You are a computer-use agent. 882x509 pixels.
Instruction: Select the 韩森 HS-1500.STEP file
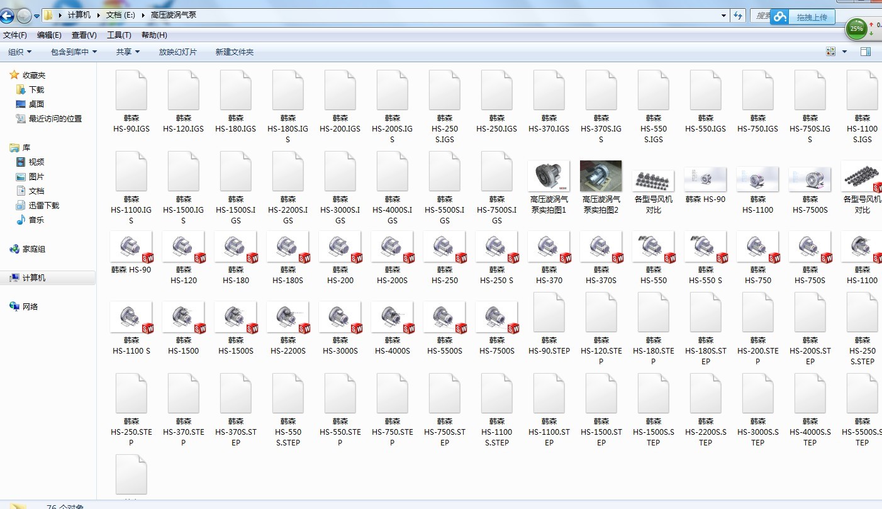(x=601, y=410)
